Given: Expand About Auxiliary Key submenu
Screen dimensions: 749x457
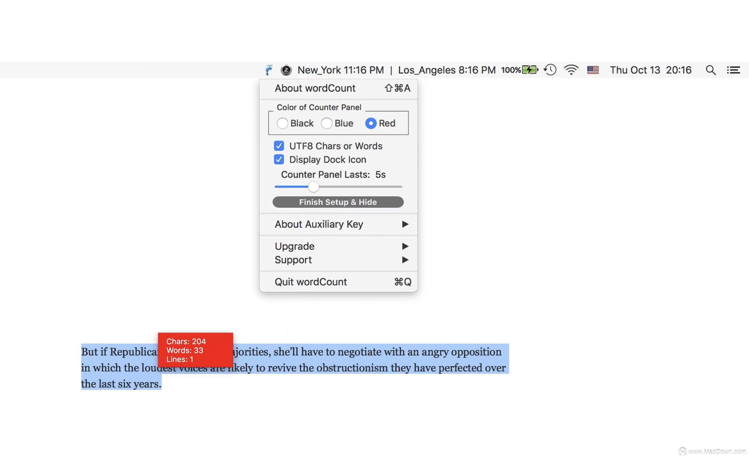Looking at the screenshot, I should coord(338,224).
